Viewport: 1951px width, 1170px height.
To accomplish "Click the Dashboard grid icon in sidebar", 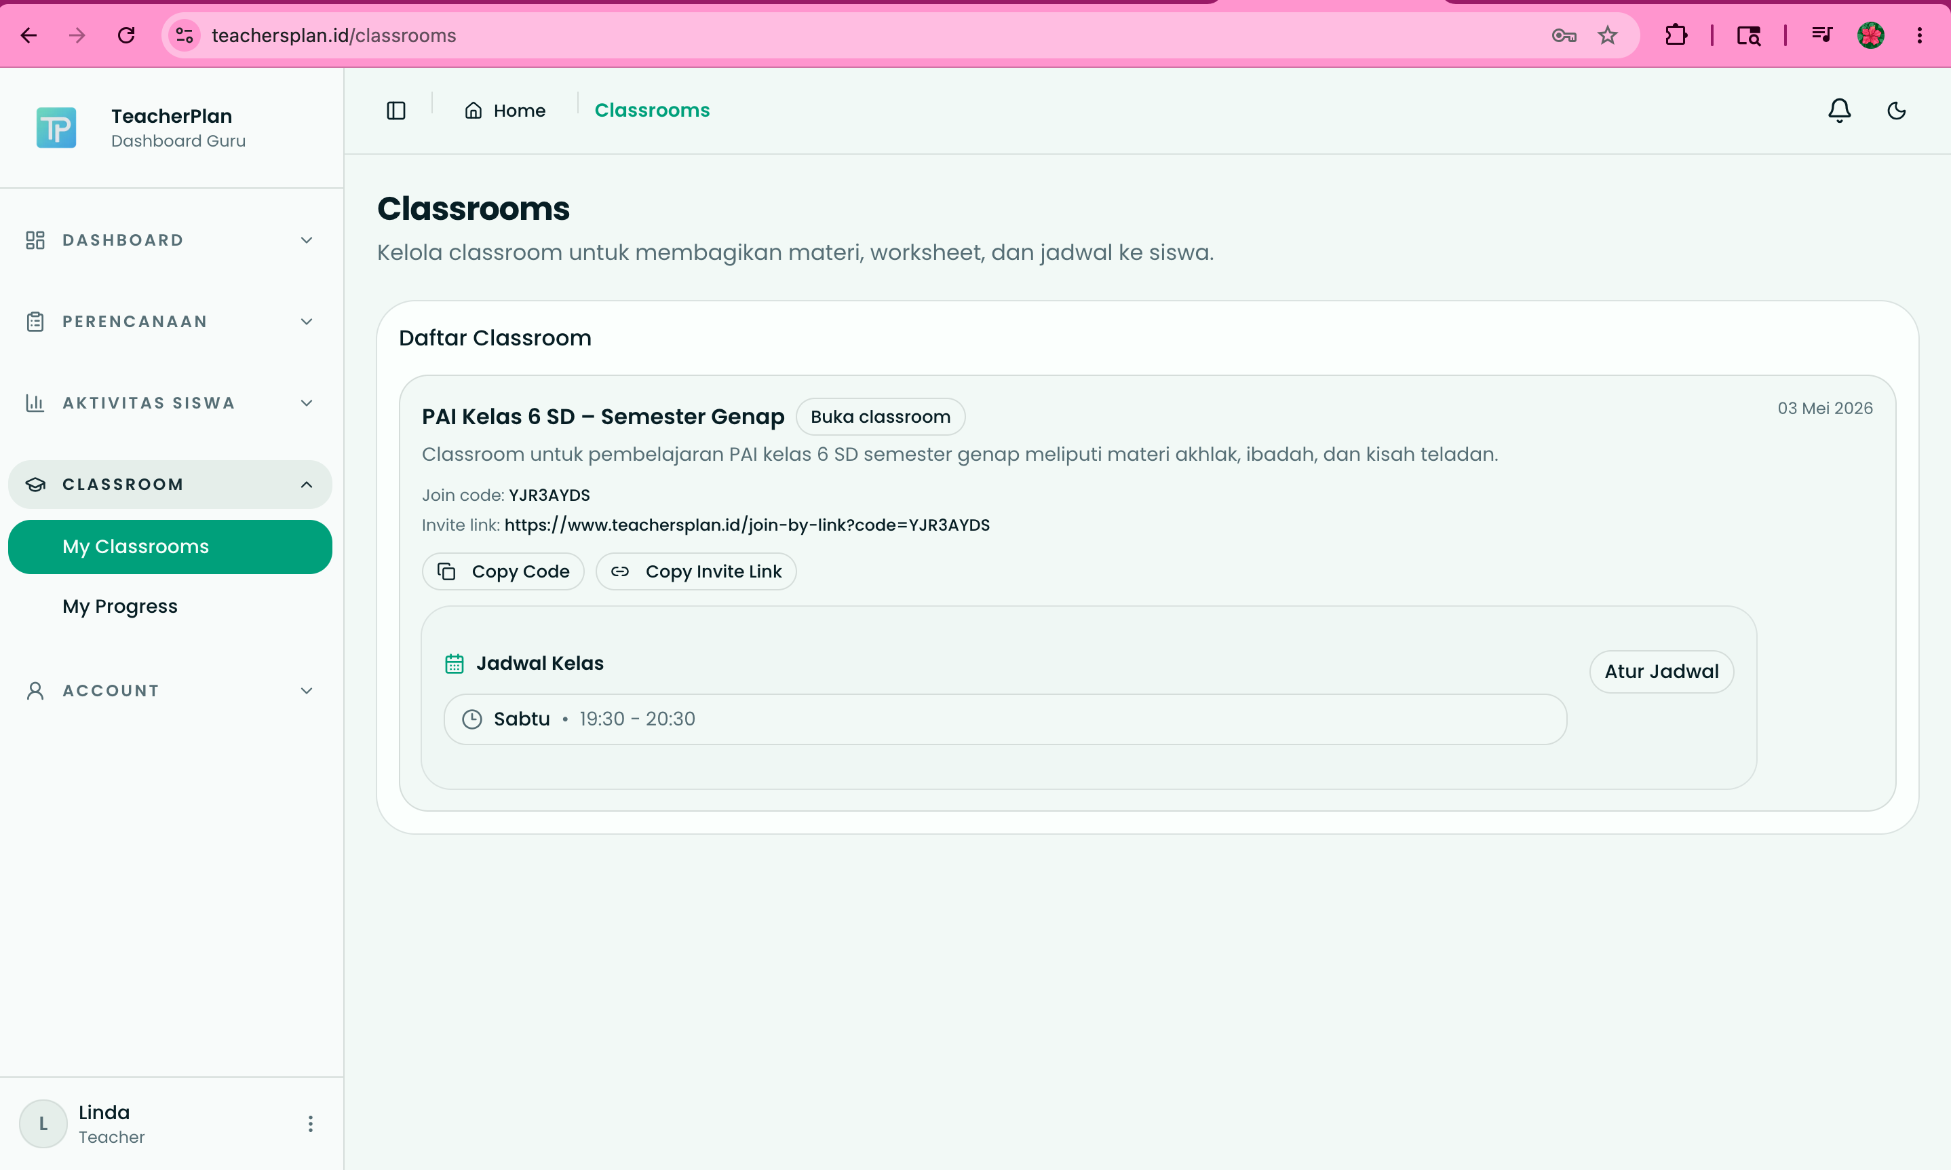I will [x=35, y=240].
